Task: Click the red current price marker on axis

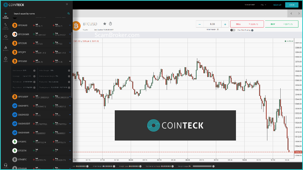Action: point(298,152)
